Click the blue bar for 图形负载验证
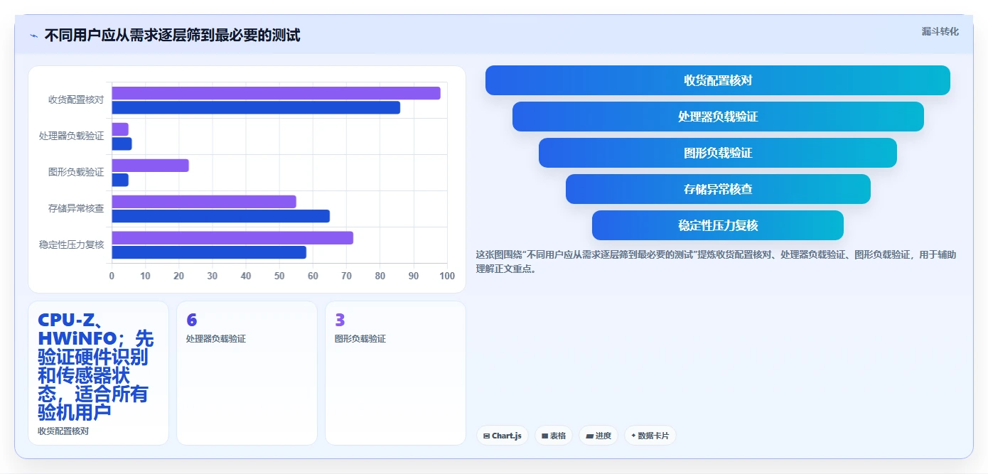988x474 pixels. pyautogui.click(x=120, y=180)
